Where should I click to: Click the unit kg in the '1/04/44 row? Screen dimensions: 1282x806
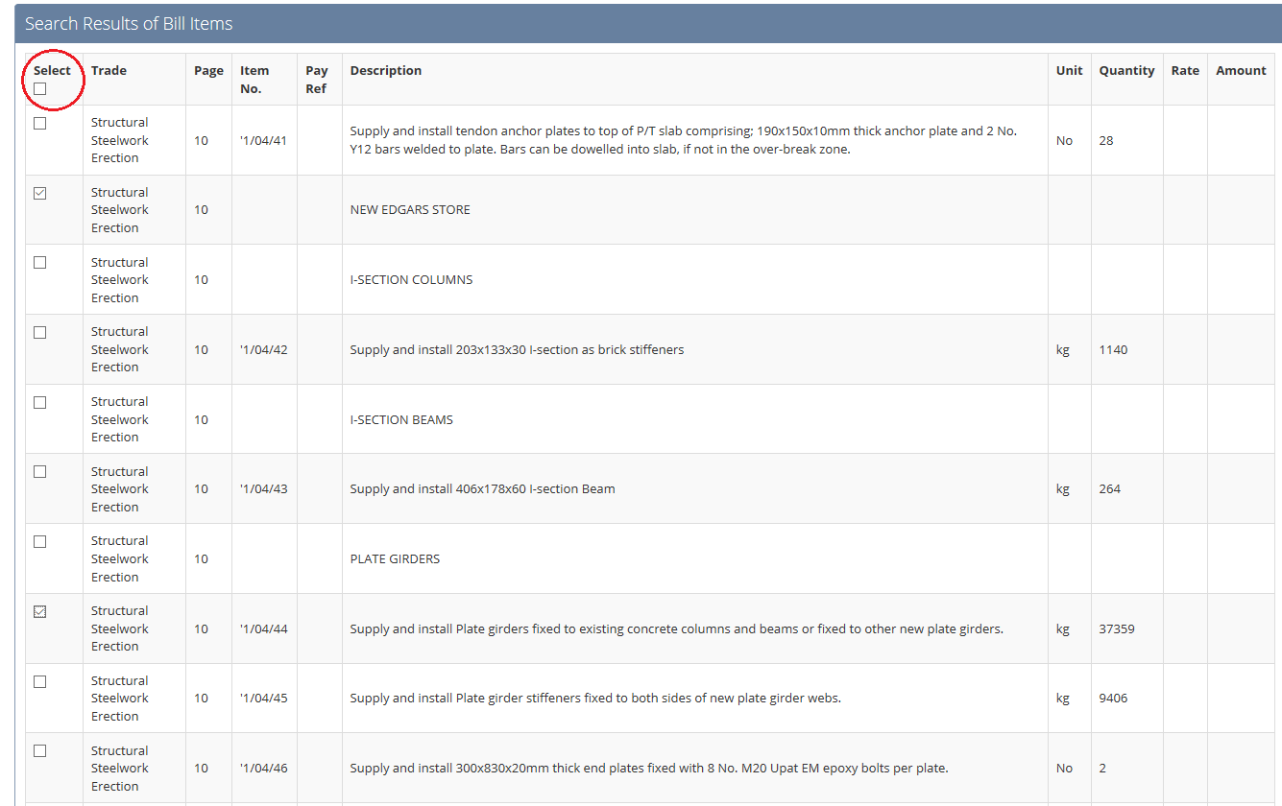pyautogui.click(x=1062, y=628)
